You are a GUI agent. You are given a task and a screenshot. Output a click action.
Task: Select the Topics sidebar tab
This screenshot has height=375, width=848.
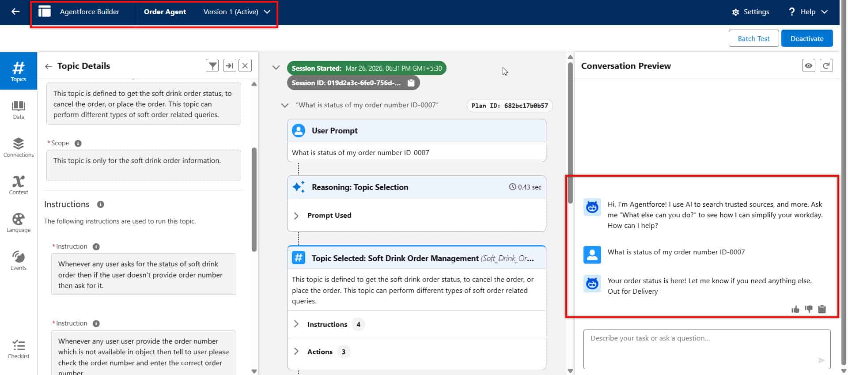(19, 71)
